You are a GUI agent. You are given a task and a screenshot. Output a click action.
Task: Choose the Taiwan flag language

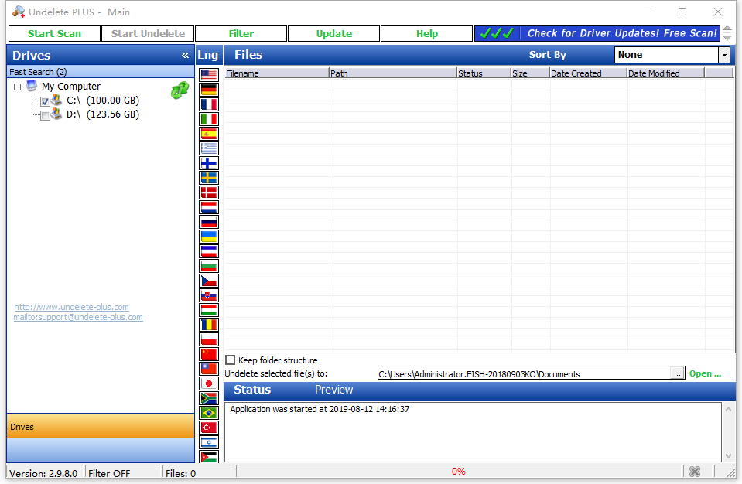click(209, 369)
